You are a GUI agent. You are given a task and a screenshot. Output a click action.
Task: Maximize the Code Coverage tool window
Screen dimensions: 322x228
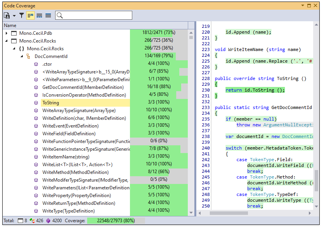(309, 5)
